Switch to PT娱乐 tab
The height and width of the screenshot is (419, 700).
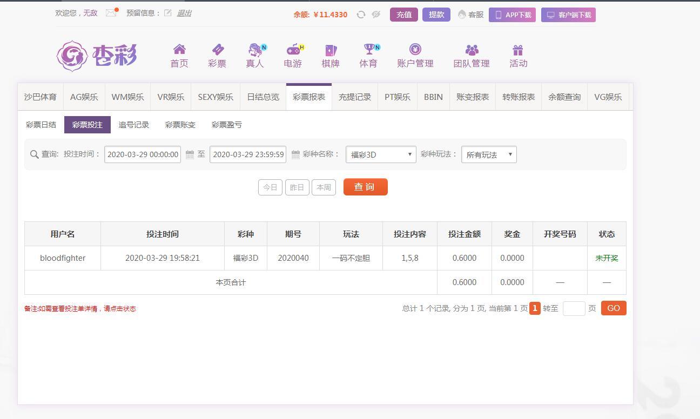(398, 97)
